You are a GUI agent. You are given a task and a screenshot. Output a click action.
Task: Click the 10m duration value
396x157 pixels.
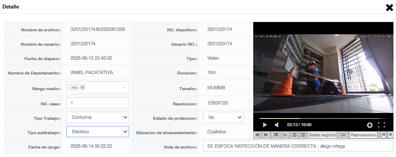tap(212, 72)
